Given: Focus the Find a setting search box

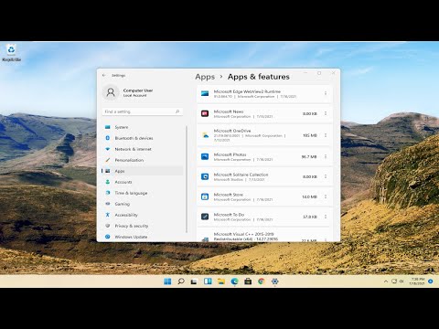Looking at the screenshot, I should click(x=143, y=111).
